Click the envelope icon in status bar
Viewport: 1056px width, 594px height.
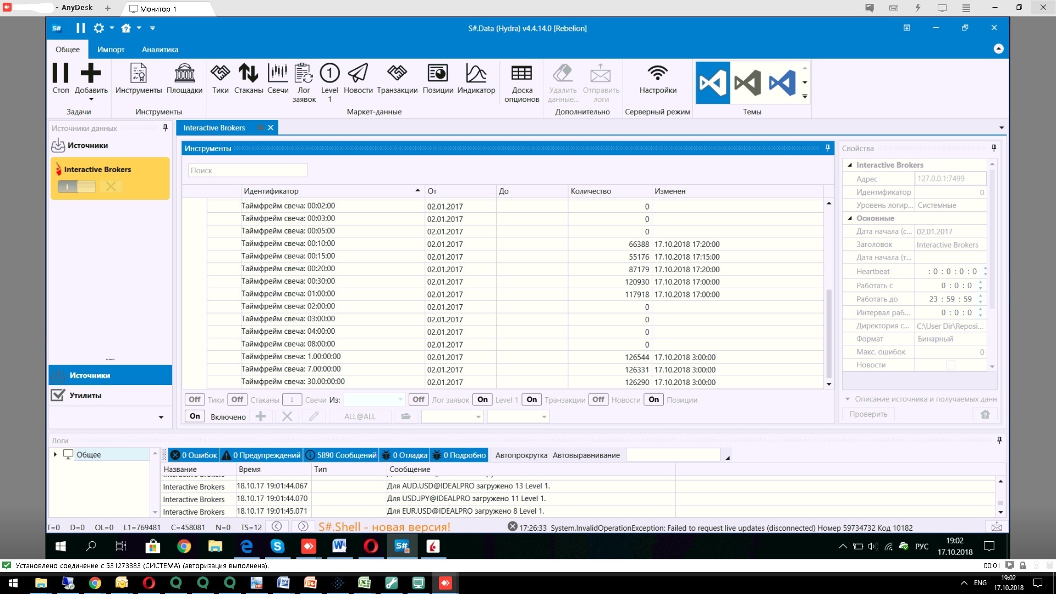[997, 527]
